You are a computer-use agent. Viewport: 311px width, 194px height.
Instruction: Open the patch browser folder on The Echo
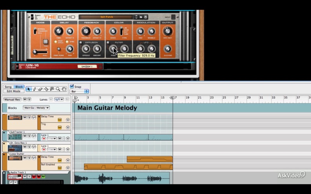coord(141,17)
